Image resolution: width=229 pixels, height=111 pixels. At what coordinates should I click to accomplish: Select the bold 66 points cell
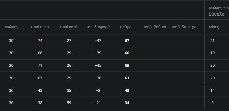click(127, 53)
